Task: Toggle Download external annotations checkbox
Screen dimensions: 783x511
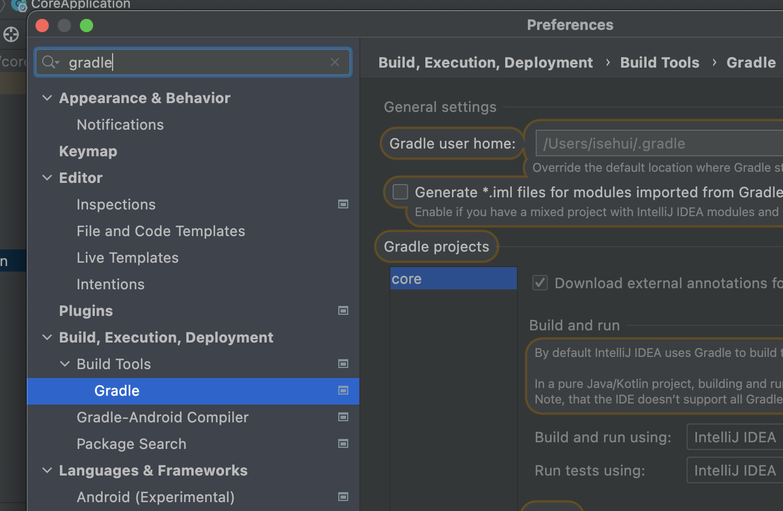Action: coord(540,283)
